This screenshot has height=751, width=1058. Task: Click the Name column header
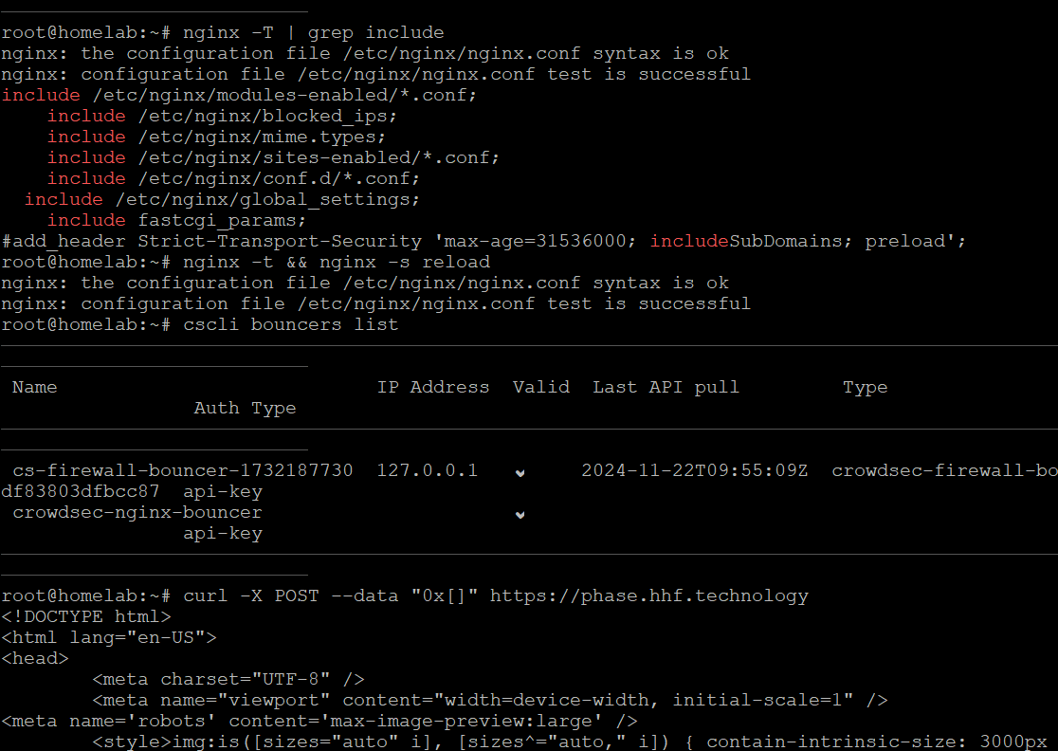[34, 387]
